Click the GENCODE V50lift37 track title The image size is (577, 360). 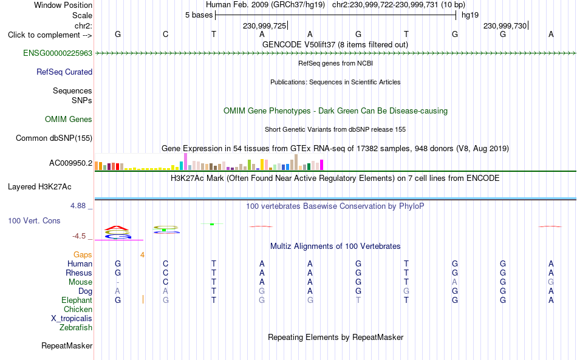point(335,44)
